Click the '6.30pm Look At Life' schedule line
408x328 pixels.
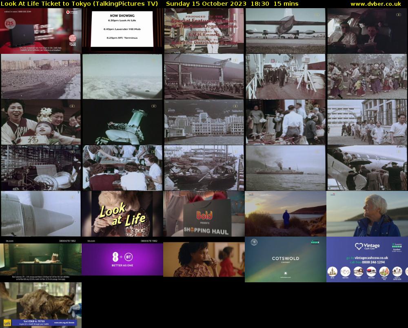tap(122, 20)
